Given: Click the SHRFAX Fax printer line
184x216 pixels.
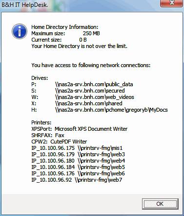Looking at the screenshot, I should (x=48, y=135).
